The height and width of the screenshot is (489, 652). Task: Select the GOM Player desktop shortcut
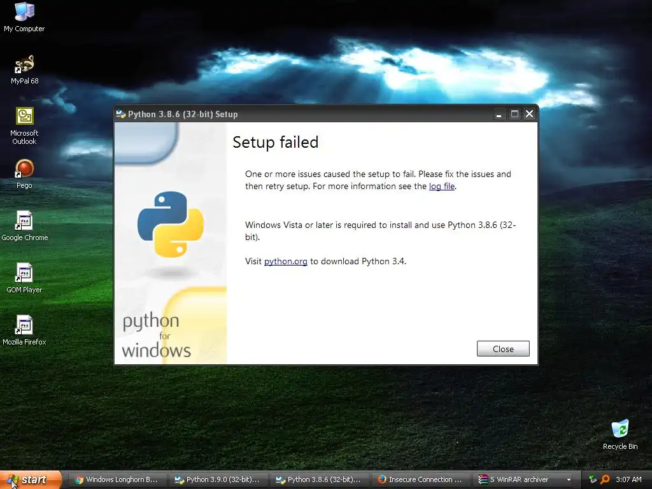coord(24,278)
